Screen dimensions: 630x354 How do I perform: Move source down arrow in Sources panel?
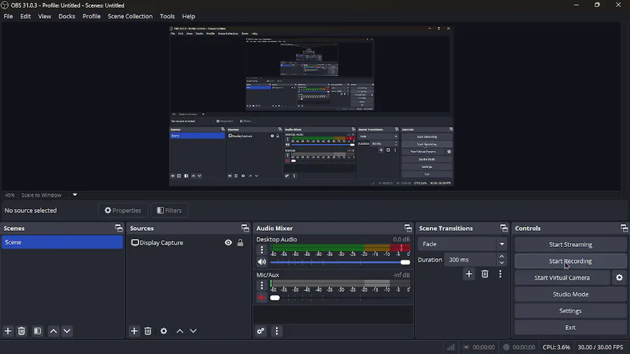(193, 331)
